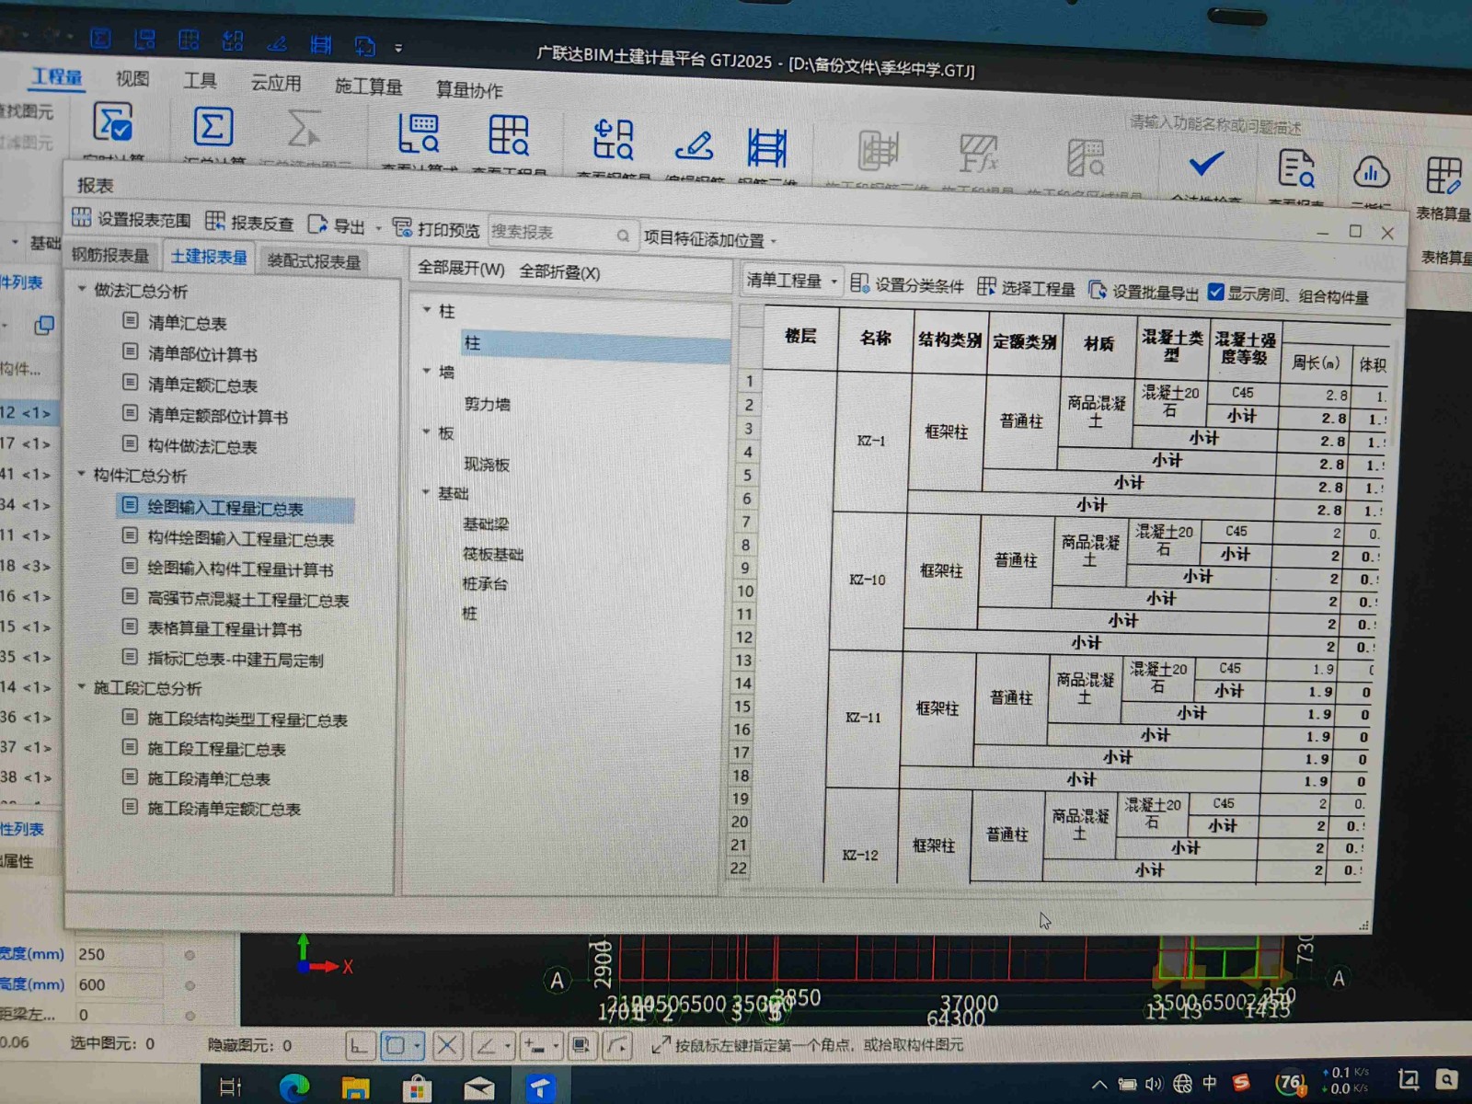Click the plus-minus icon in status bar
The width and height of the screenshot is (1472, 1104).
534,1046
